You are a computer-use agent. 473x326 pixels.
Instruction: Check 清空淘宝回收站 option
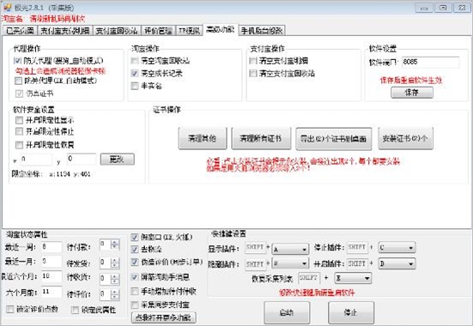coord(135,61)
